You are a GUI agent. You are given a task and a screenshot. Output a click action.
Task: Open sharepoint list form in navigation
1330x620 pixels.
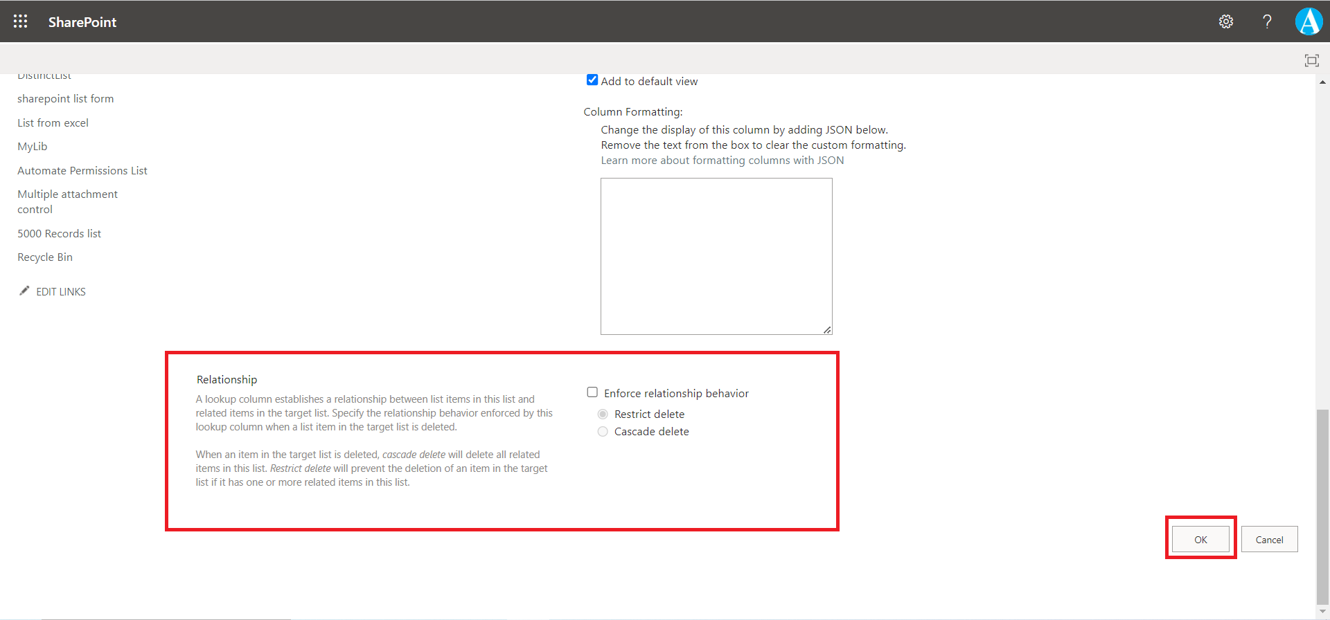pos(65,99)
